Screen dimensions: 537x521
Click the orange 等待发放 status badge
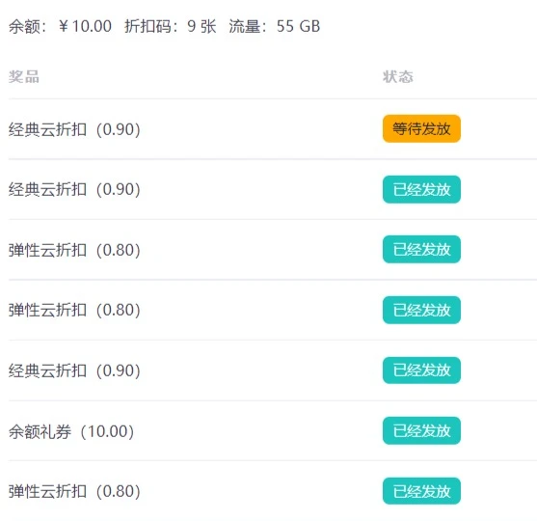(x=421, y=128)
